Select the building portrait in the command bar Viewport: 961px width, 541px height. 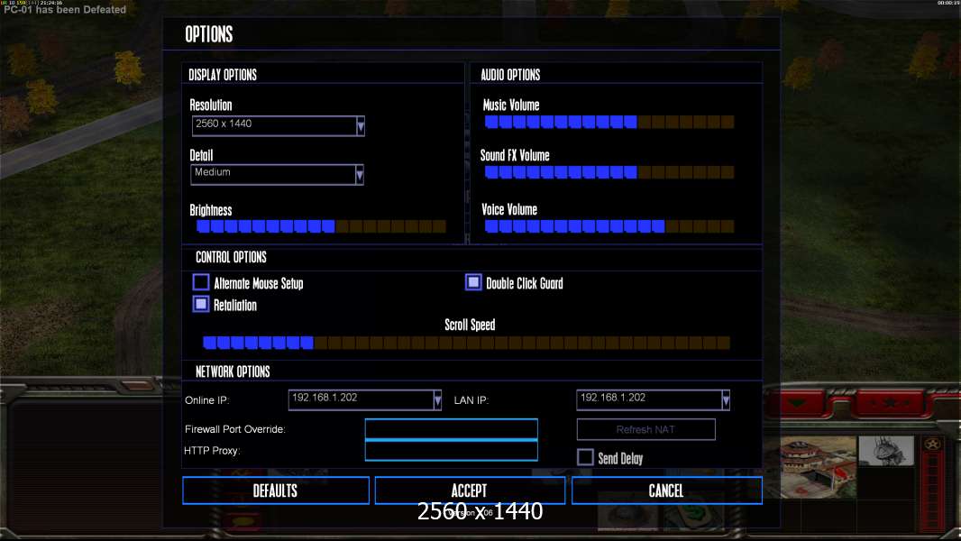click(819, 467)
